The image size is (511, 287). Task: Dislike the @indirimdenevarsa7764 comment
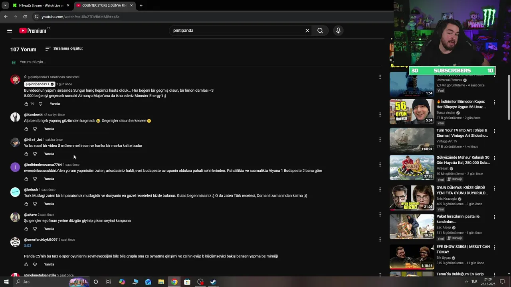click(x=35, y=179)
